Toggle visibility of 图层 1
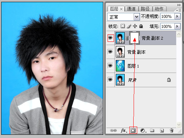This screenshot has height=138, width=184. tap(110, 66)
